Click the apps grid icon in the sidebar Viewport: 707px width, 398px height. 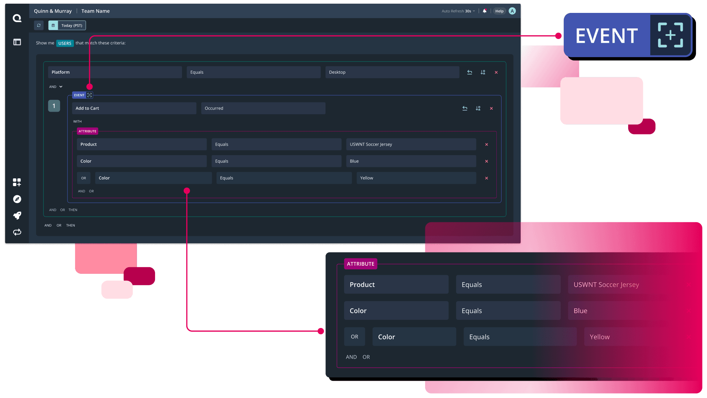[17, 182]
